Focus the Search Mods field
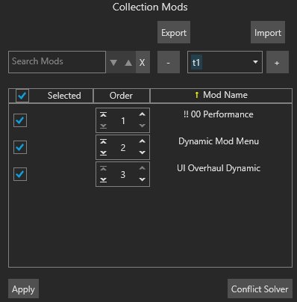The width and height of the screenshot is (297, 302). tap(57, 62)
